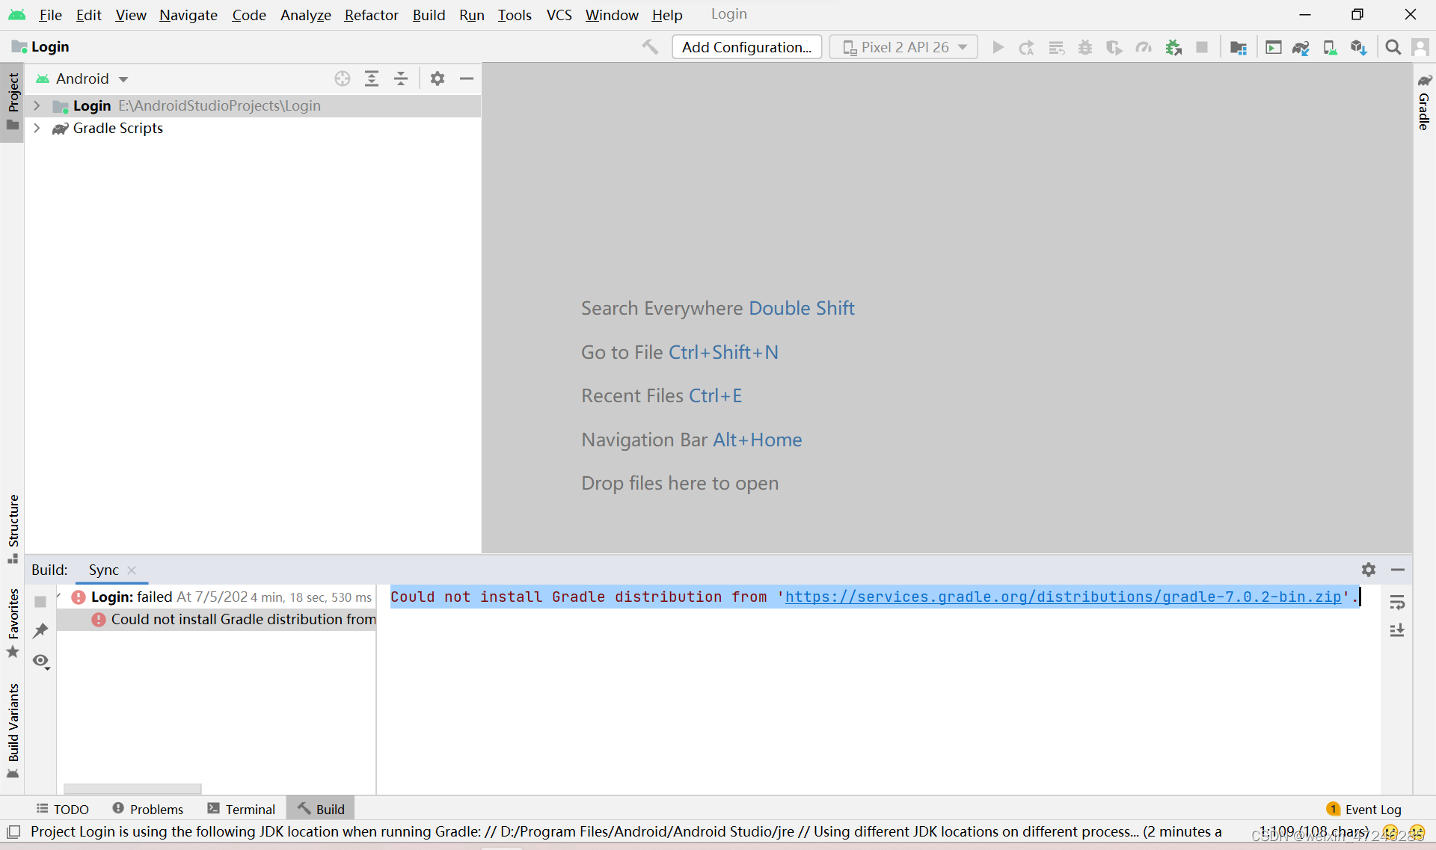Click the Profile app icon
Image resolution: width=1436 pixels, height=850 pixels.
tap(1144, 47)
